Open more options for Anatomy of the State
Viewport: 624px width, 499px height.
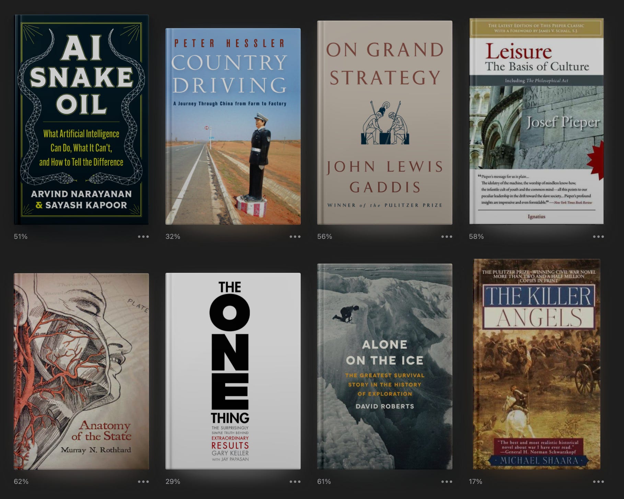(x=143, y=481)
